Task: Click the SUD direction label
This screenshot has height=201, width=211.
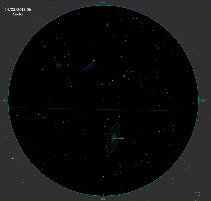Action: 103,199
